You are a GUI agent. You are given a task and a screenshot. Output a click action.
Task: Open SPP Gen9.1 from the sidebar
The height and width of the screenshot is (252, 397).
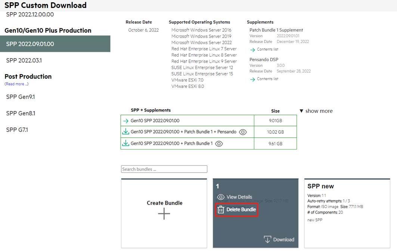coord(21,97)
